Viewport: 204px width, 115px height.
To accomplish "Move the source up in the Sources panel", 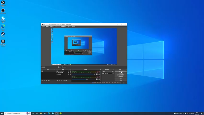I will [x=64, y=80].
